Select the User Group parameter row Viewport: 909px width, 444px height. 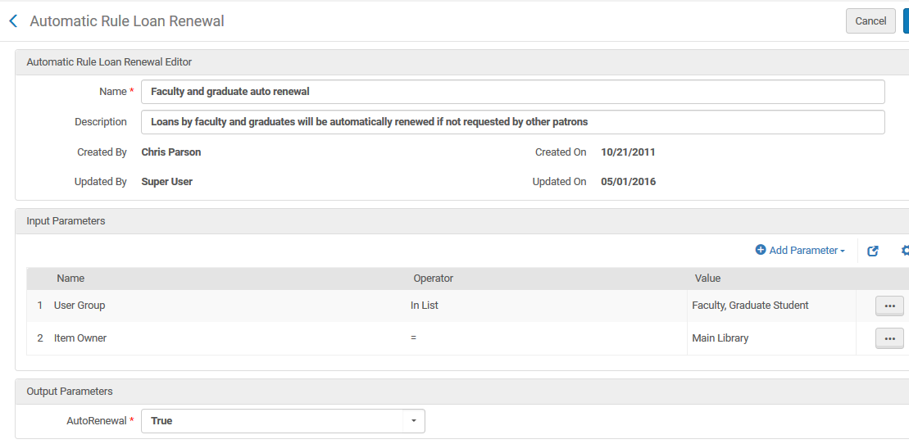80,306
